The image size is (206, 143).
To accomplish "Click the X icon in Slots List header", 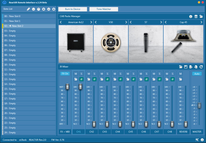I will [x=44, y=9].
